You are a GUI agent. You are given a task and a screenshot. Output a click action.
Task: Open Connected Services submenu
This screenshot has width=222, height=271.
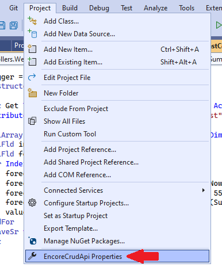117,190
